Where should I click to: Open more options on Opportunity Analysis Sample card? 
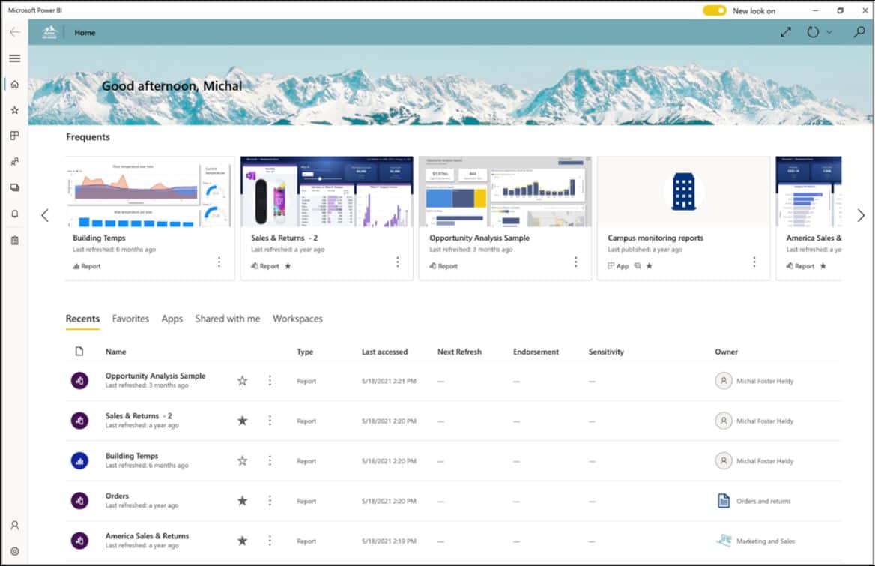(576, 261)
